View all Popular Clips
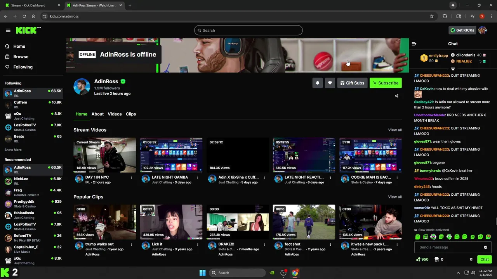497x279 pixels. coord(395,197)
